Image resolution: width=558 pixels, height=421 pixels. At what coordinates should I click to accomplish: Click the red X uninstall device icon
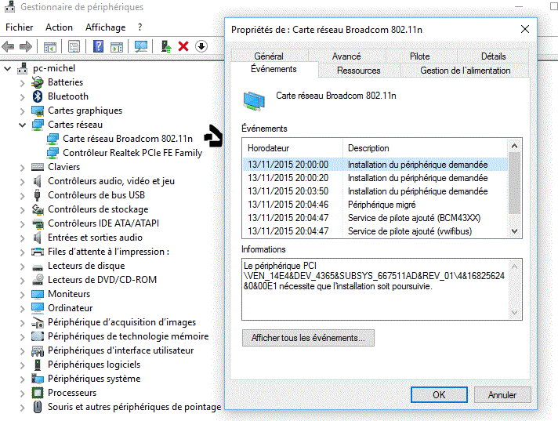tap(183, 47)
